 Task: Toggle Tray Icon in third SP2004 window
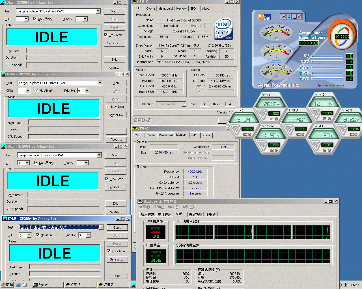click(107, 179)
